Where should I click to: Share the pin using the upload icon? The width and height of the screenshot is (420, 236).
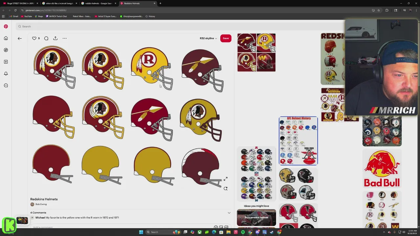pyautogui.click(x=55, y=38)
